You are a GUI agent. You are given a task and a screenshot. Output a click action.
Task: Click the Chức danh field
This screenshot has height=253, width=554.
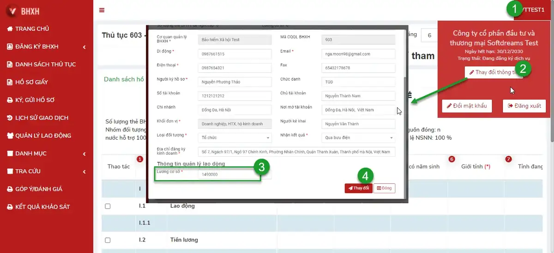coord(358,82)
